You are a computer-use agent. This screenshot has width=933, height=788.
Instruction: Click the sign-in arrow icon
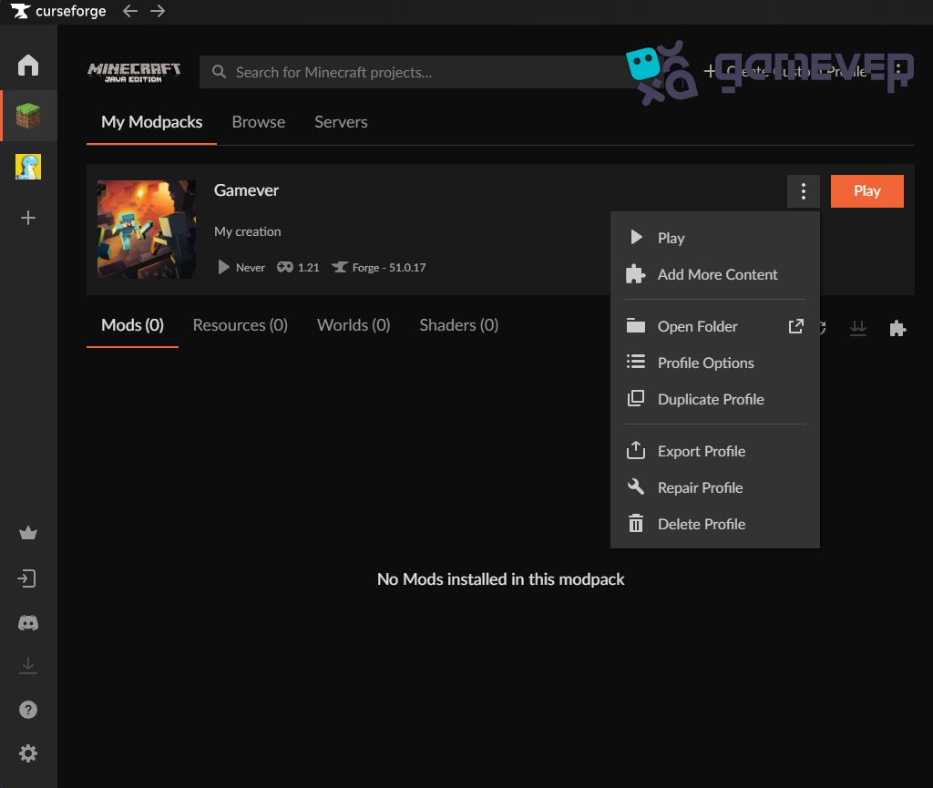pos(27,578)
